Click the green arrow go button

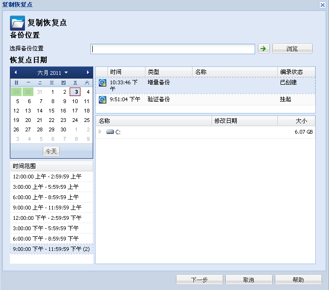click(263, 48)
